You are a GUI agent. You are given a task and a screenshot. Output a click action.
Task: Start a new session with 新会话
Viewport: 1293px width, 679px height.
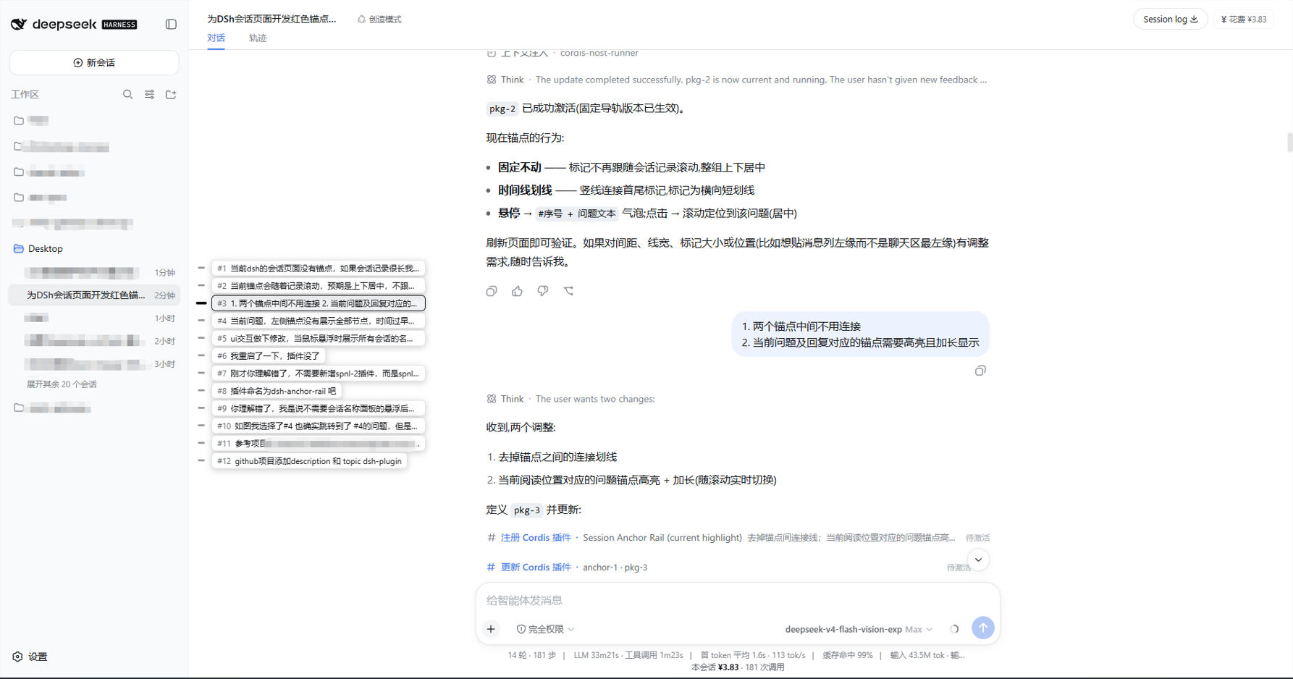[x=94, y=63]
